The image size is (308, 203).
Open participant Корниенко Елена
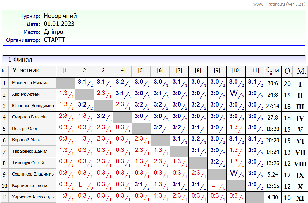[30, 186]
